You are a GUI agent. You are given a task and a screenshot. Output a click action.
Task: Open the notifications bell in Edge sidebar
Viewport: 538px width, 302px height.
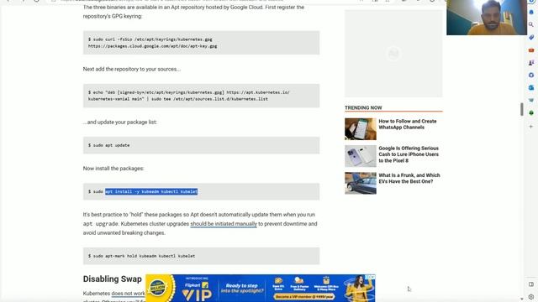pyautogui.click(x=531, y=12)
